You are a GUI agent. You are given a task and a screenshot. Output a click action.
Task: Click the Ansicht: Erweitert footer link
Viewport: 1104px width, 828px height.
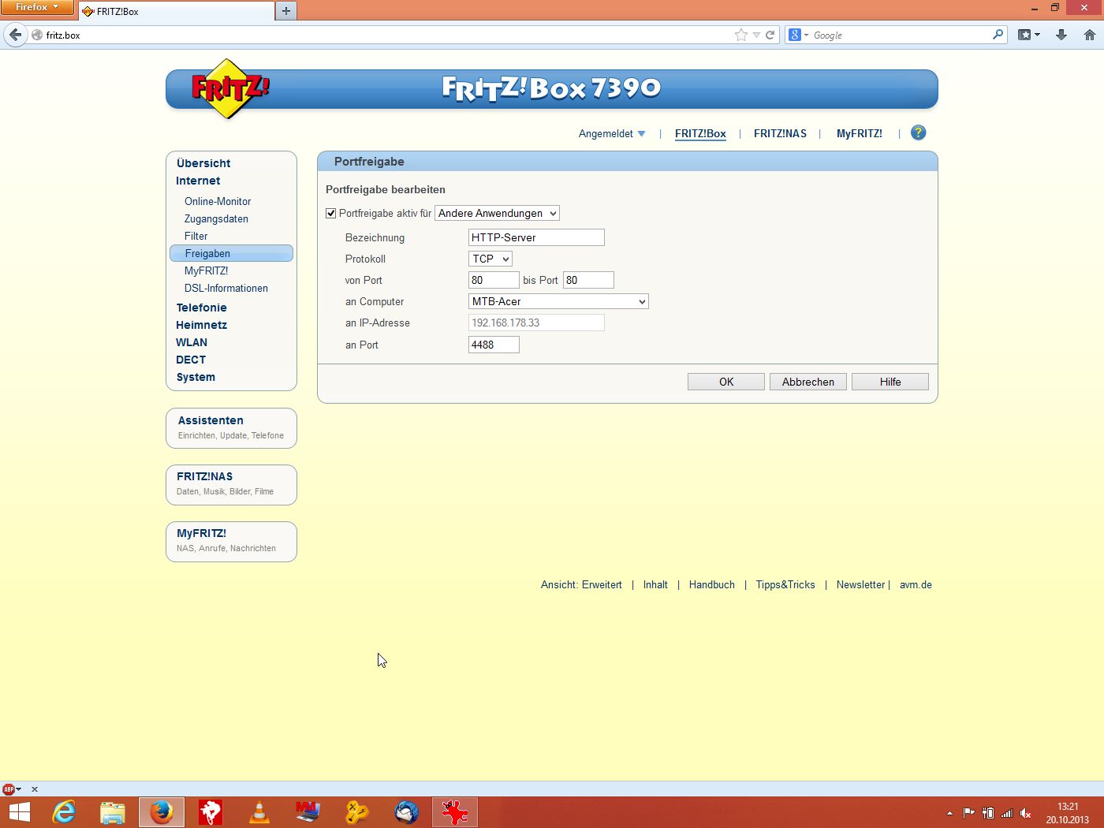581,584
